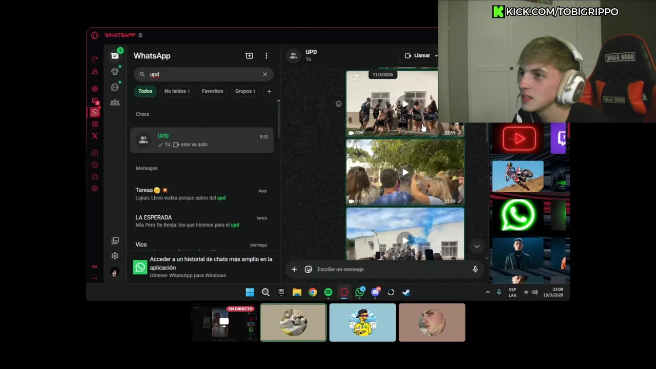Open the 'Vico' message result

coord(202,245)
